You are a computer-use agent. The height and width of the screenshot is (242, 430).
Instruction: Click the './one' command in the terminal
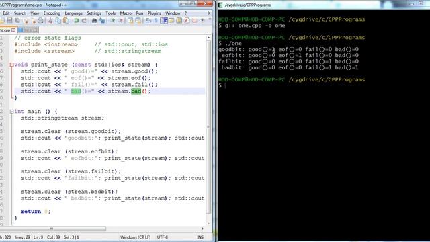[233, 44]
